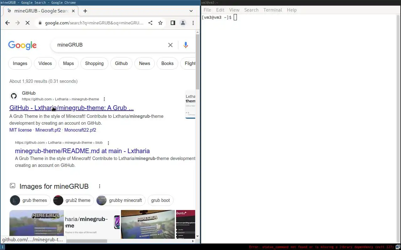Open MIT license sublink

coord(20,130)
